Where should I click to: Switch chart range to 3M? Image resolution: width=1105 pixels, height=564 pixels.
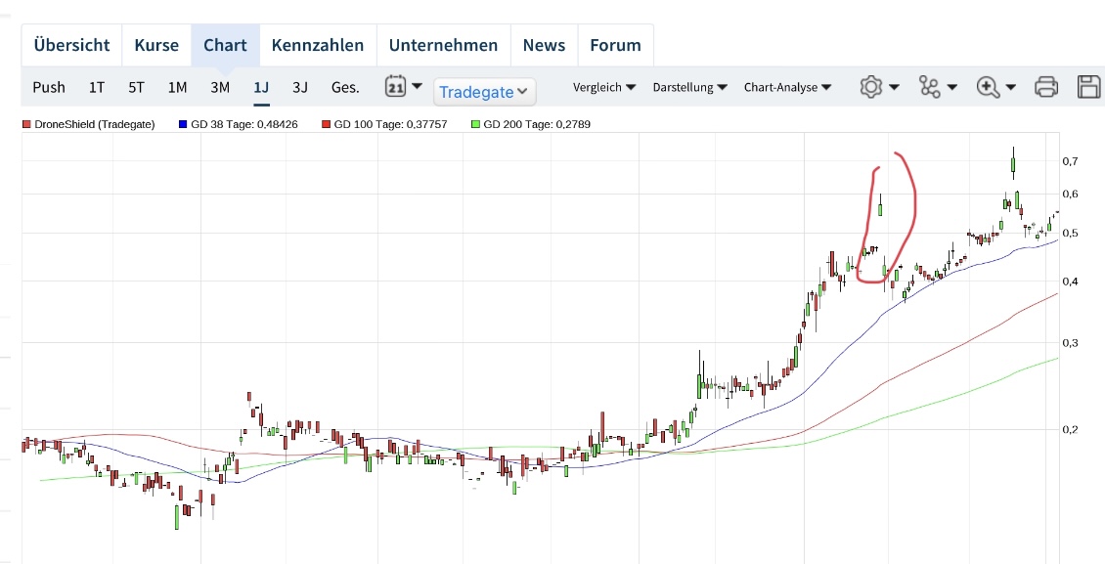tap(220, 87)
